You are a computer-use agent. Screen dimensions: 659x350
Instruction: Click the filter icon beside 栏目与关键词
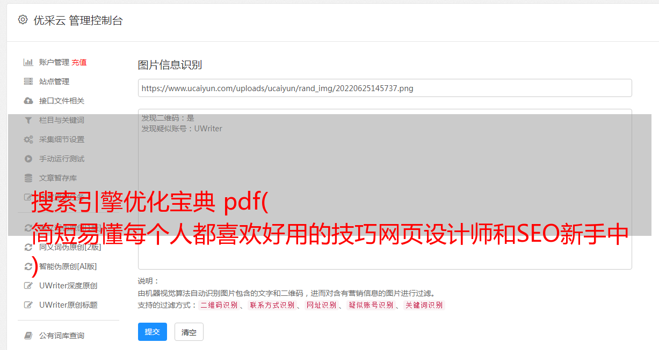[x=28, y=120]
